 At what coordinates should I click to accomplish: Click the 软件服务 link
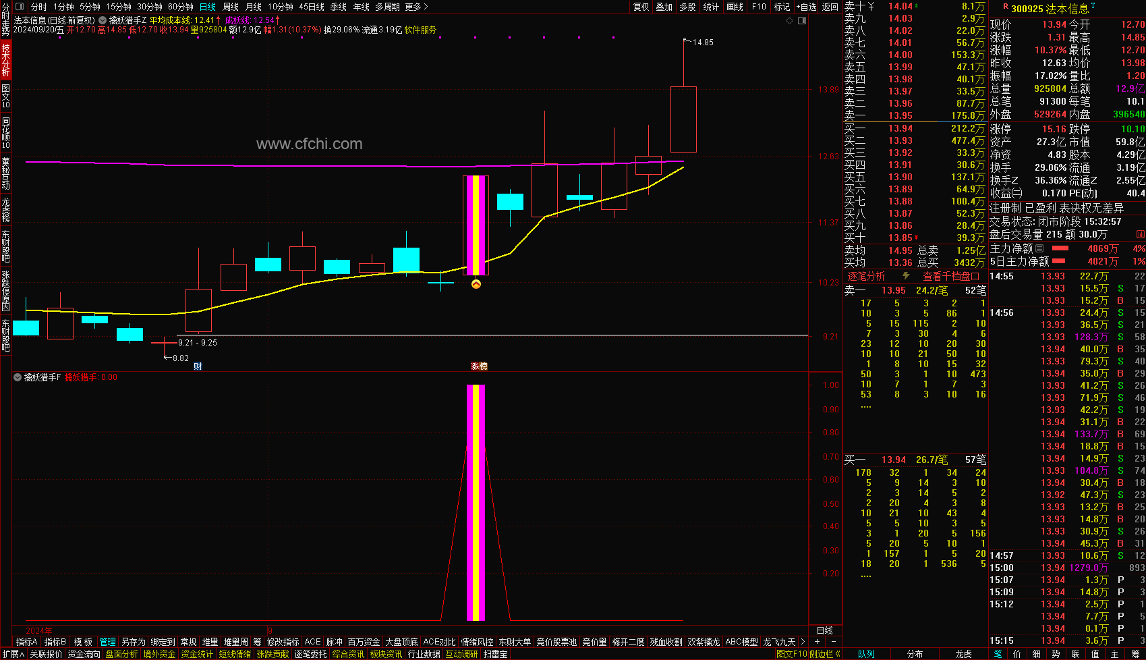coord(420,30)
